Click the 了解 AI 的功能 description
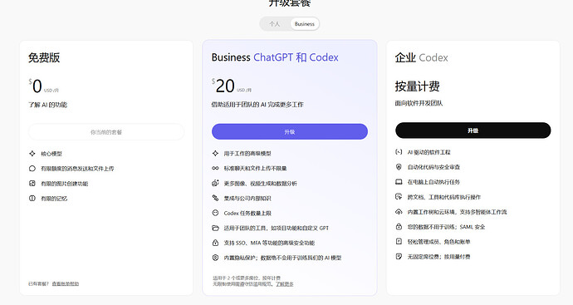This screenshot has width=573, height=305. point(48,105)
